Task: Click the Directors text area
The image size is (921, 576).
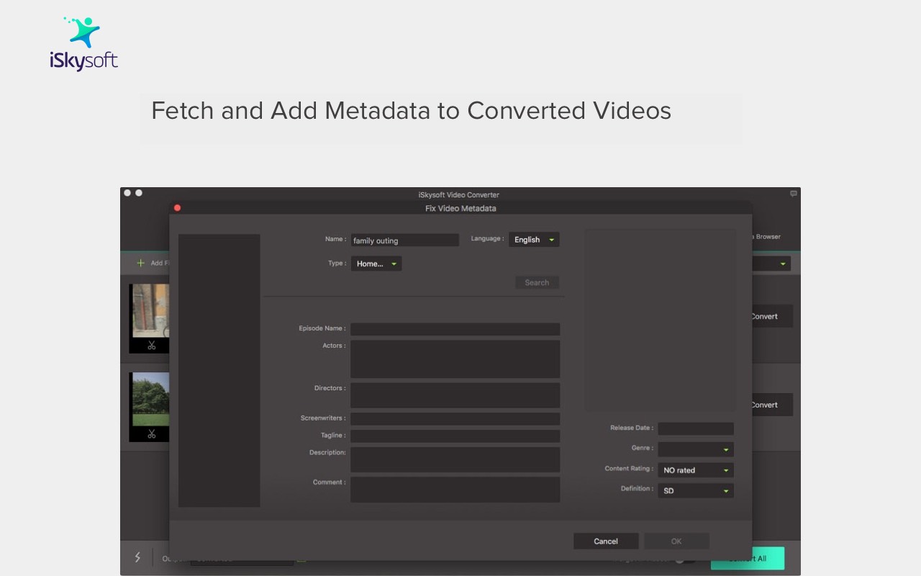Action: (455, 395)
